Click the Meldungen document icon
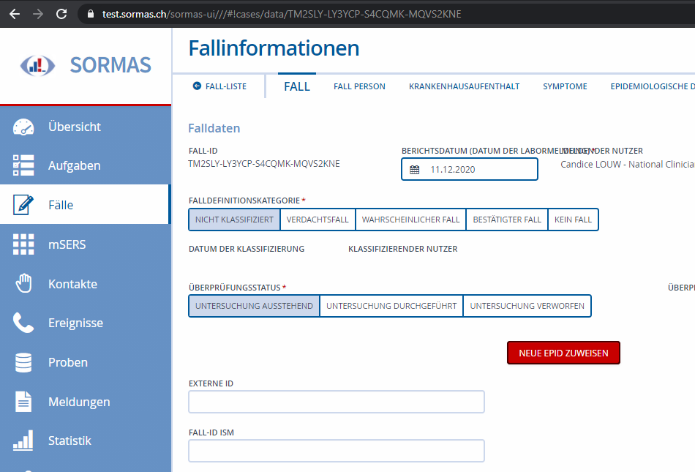This screenshot has height=472, width=695. [23, 402]
